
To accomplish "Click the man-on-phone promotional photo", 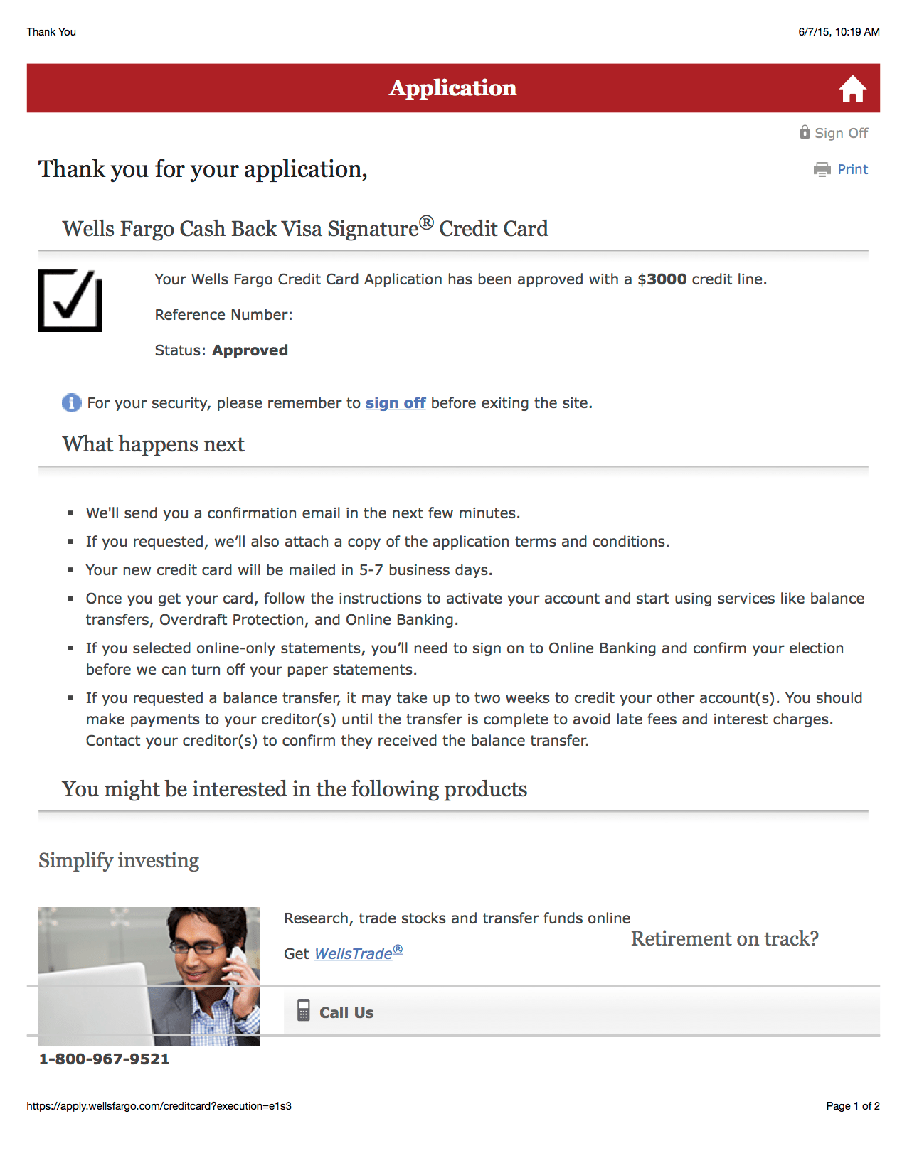I will [x=149, y=976].
